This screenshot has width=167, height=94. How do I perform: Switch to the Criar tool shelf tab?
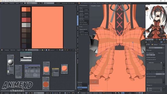point(78,13)
